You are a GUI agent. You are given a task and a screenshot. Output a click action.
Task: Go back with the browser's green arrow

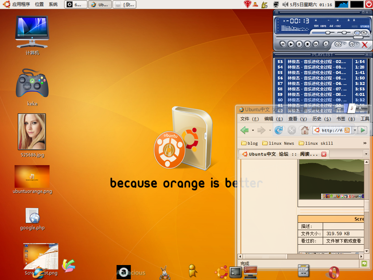(244, 130)
